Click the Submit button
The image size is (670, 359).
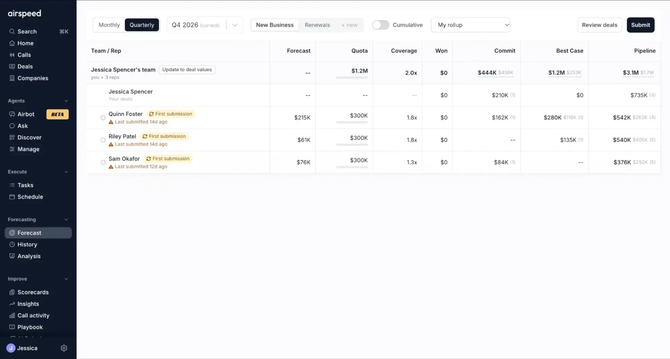coord(641,25)
